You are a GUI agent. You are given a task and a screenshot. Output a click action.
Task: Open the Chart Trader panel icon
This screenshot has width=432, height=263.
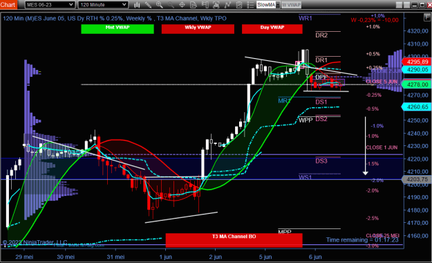205,5
